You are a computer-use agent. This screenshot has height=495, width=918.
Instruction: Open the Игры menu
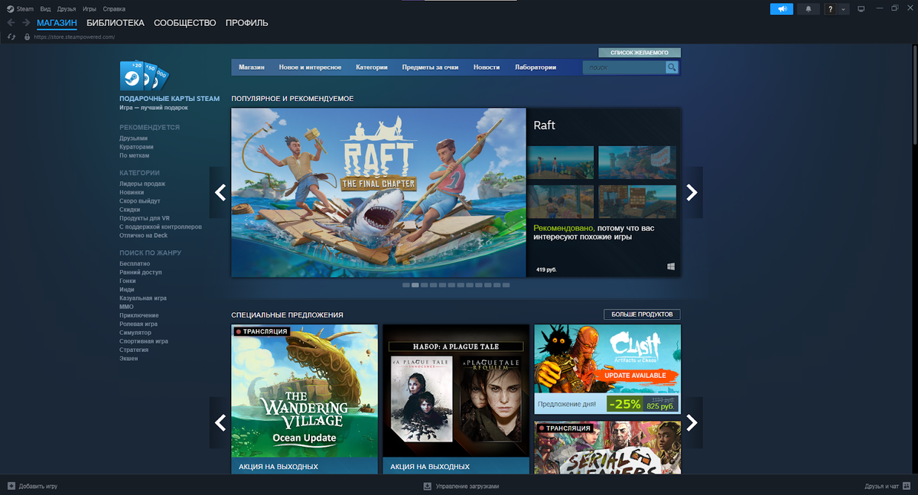[90, 9]
